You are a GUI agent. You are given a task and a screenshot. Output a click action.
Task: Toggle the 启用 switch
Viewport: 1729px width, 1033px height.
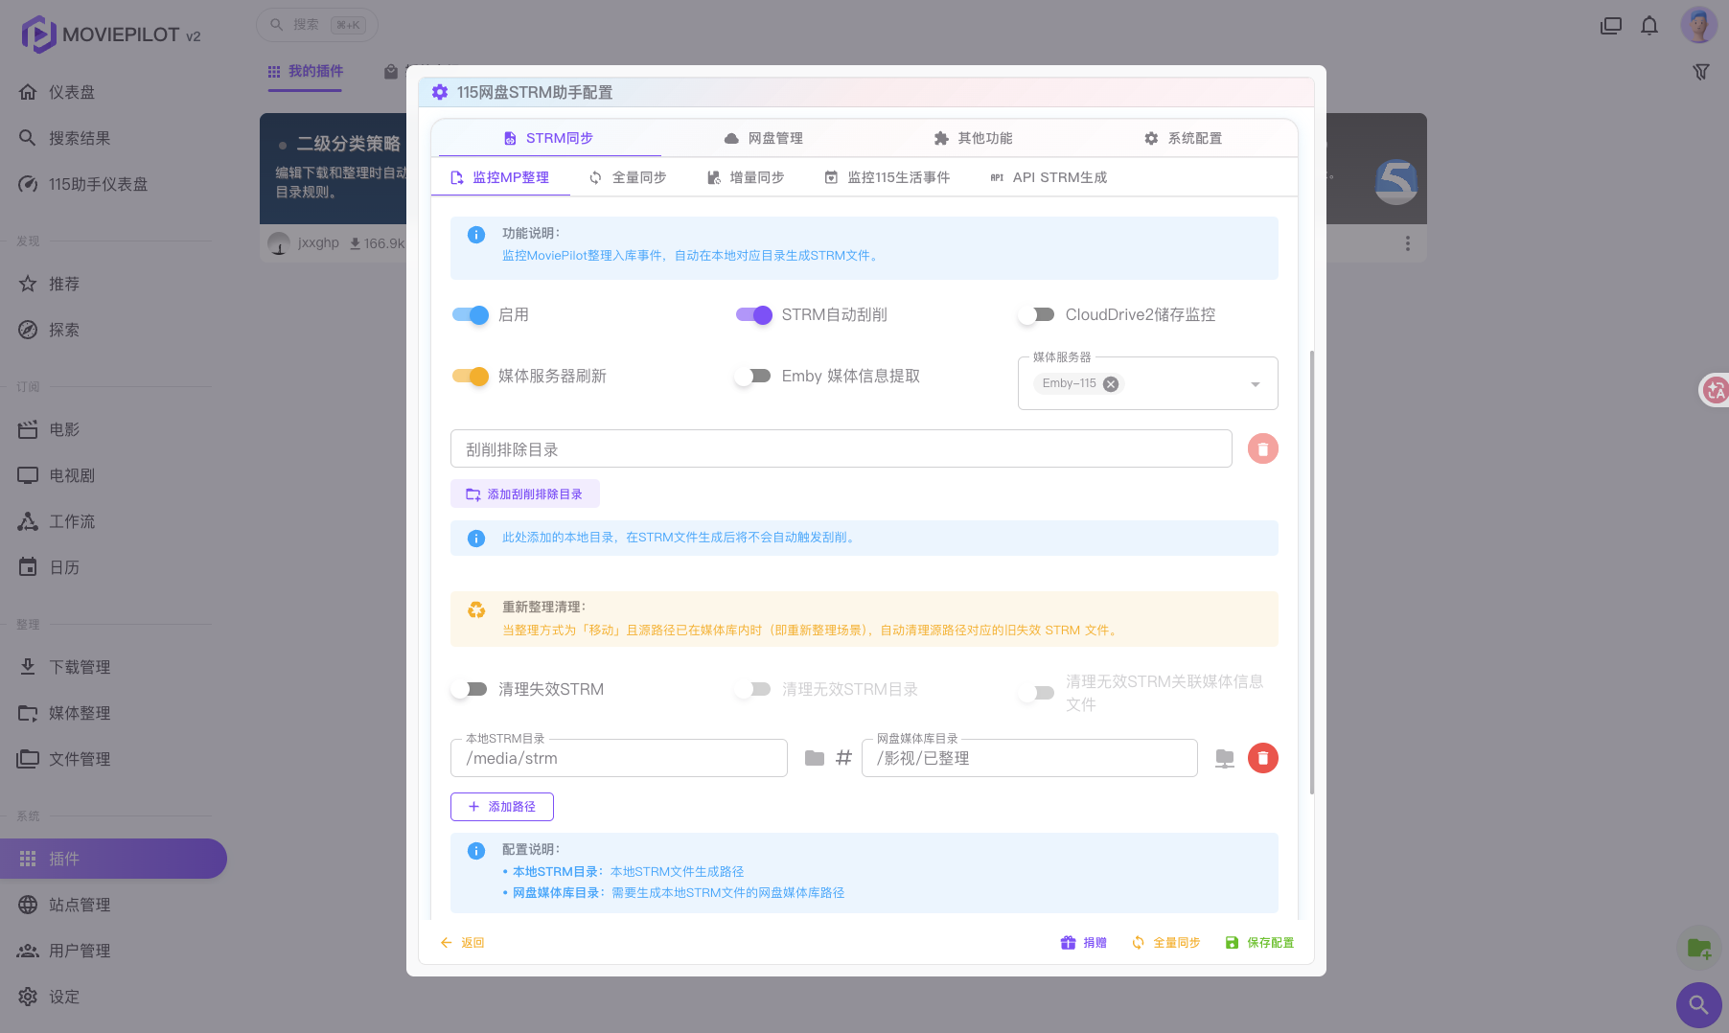(471, 314)
